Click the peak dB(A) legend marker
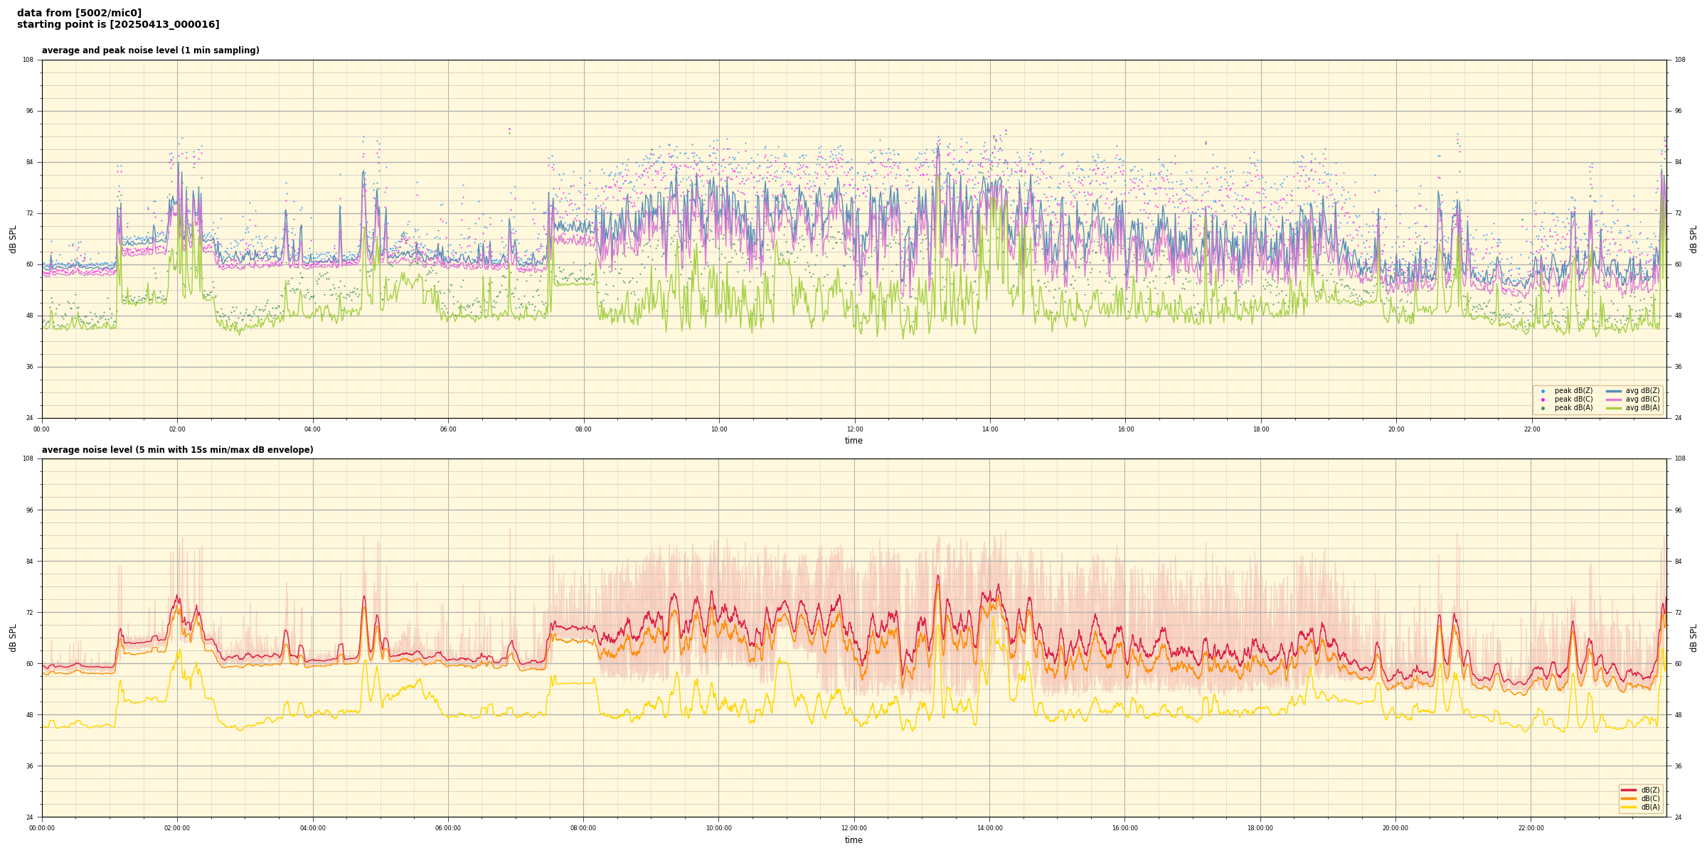The height and width of the screenshot is (853, 1707). tap(1543, 408)
